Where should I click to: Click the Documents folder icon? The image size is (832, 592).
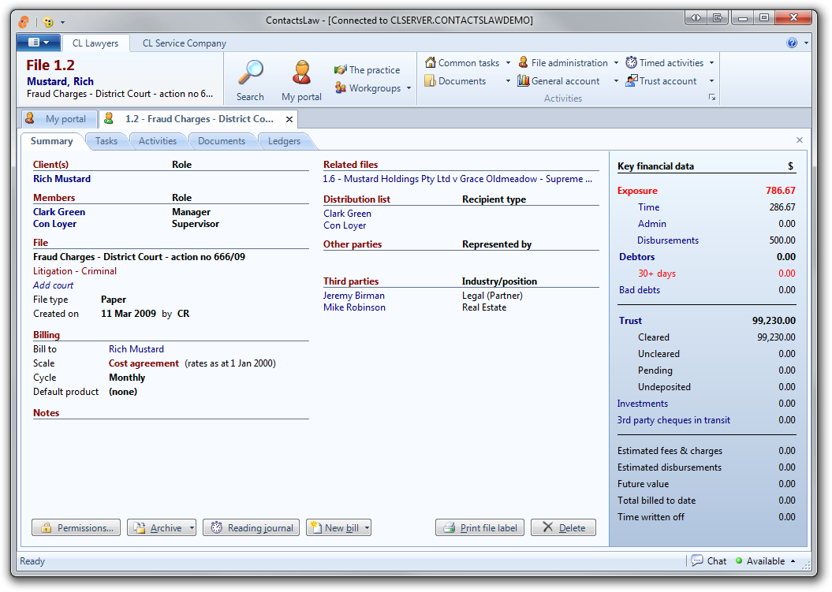431,80
